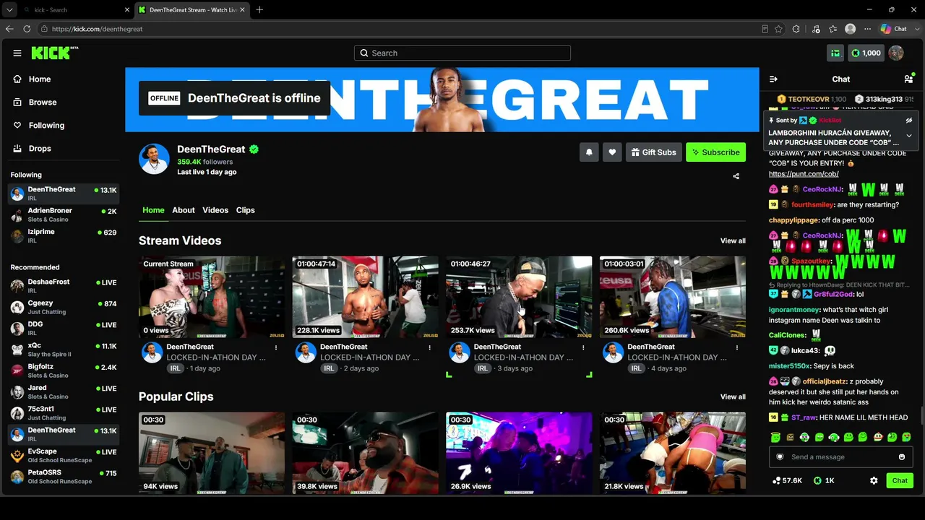Open the punt.com/cob link in chat
The width and height of the screenshot is (925, 520).
click(804, 174)
